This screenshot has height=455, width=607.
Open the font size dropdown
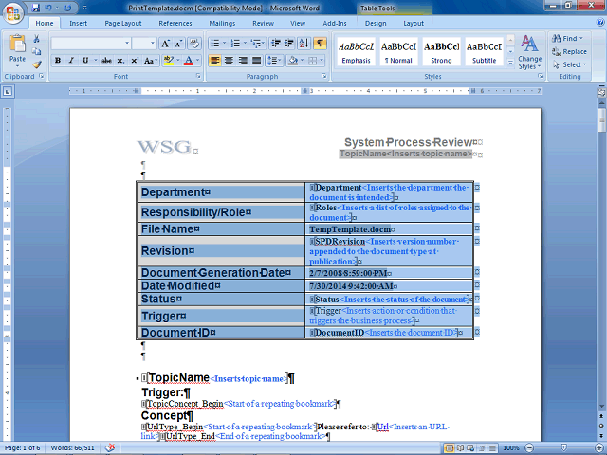153,44
